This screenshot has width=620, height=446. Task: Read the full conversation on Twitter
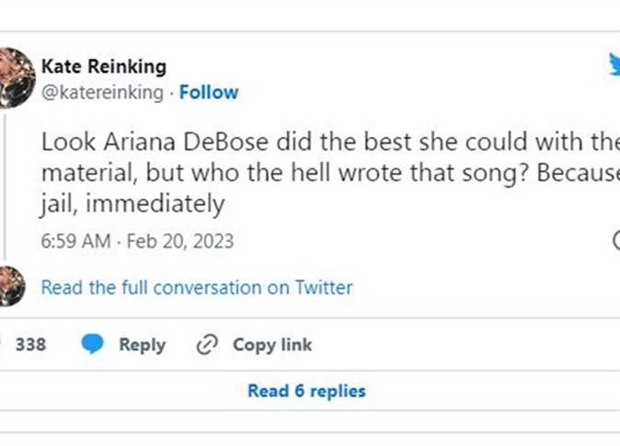pos(196,288)
